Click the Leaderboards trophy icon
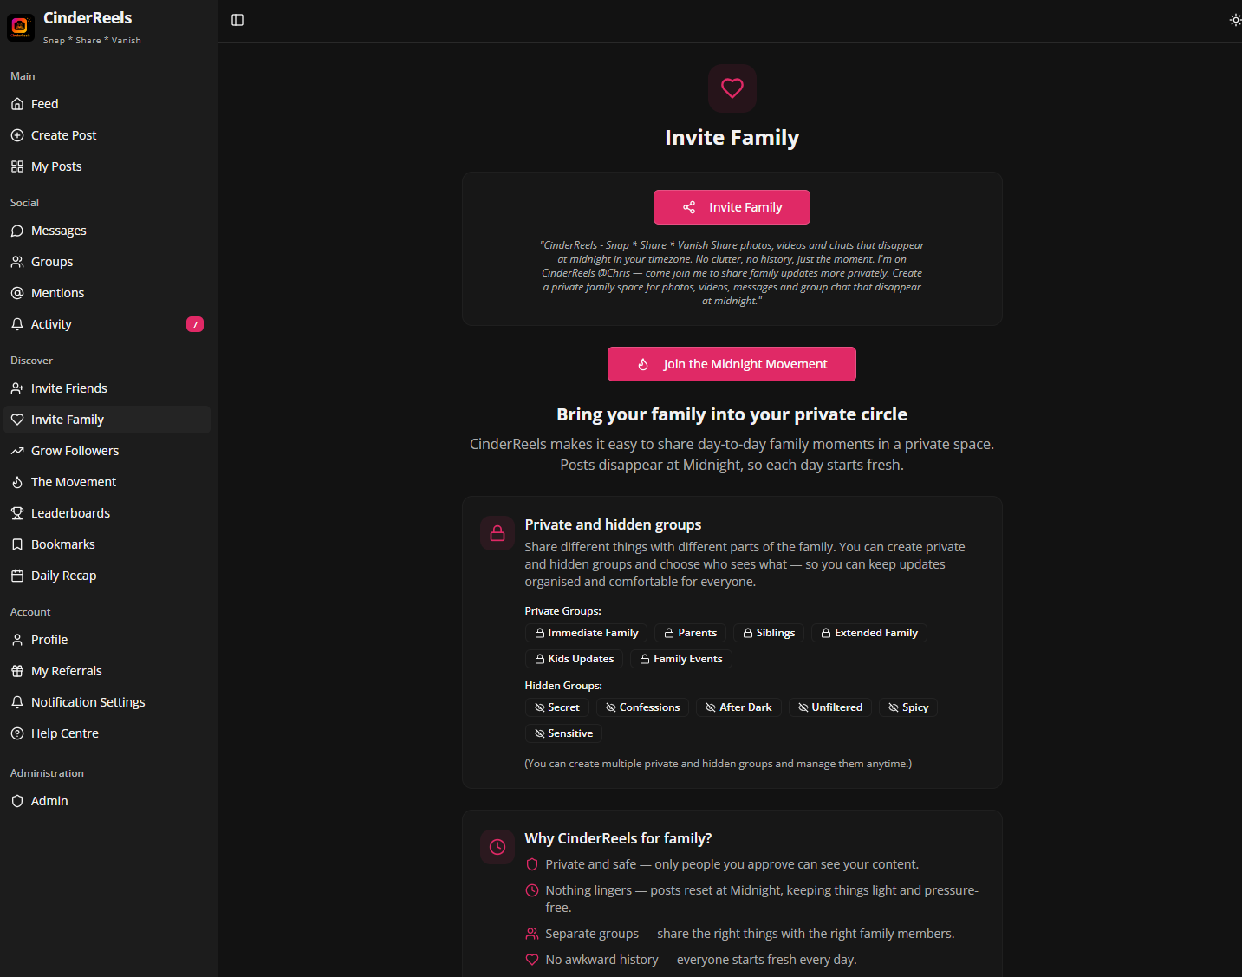Image resolution: width=1242 pixels, height=977 pixels. [x=17, y=513]
